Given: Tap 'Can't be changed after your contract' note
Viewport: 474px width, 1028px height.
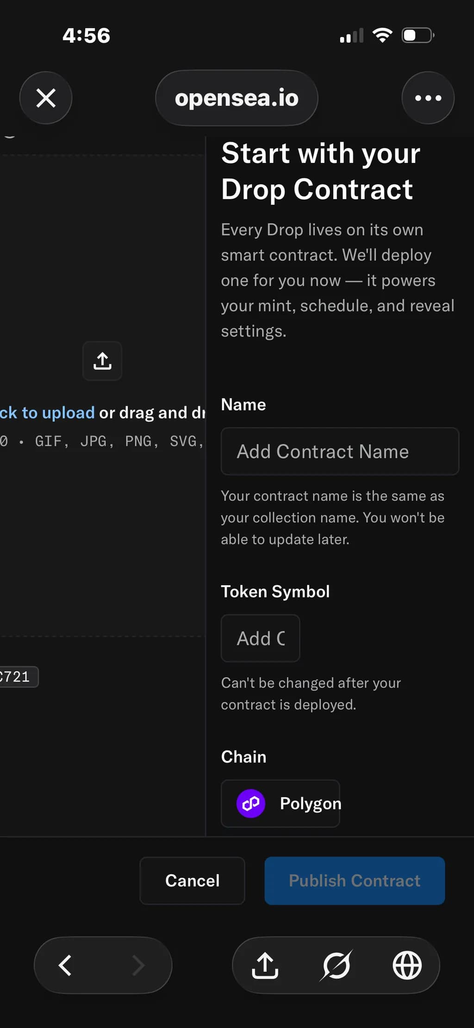Looking at the screenshot, I should tap(311, 694).
